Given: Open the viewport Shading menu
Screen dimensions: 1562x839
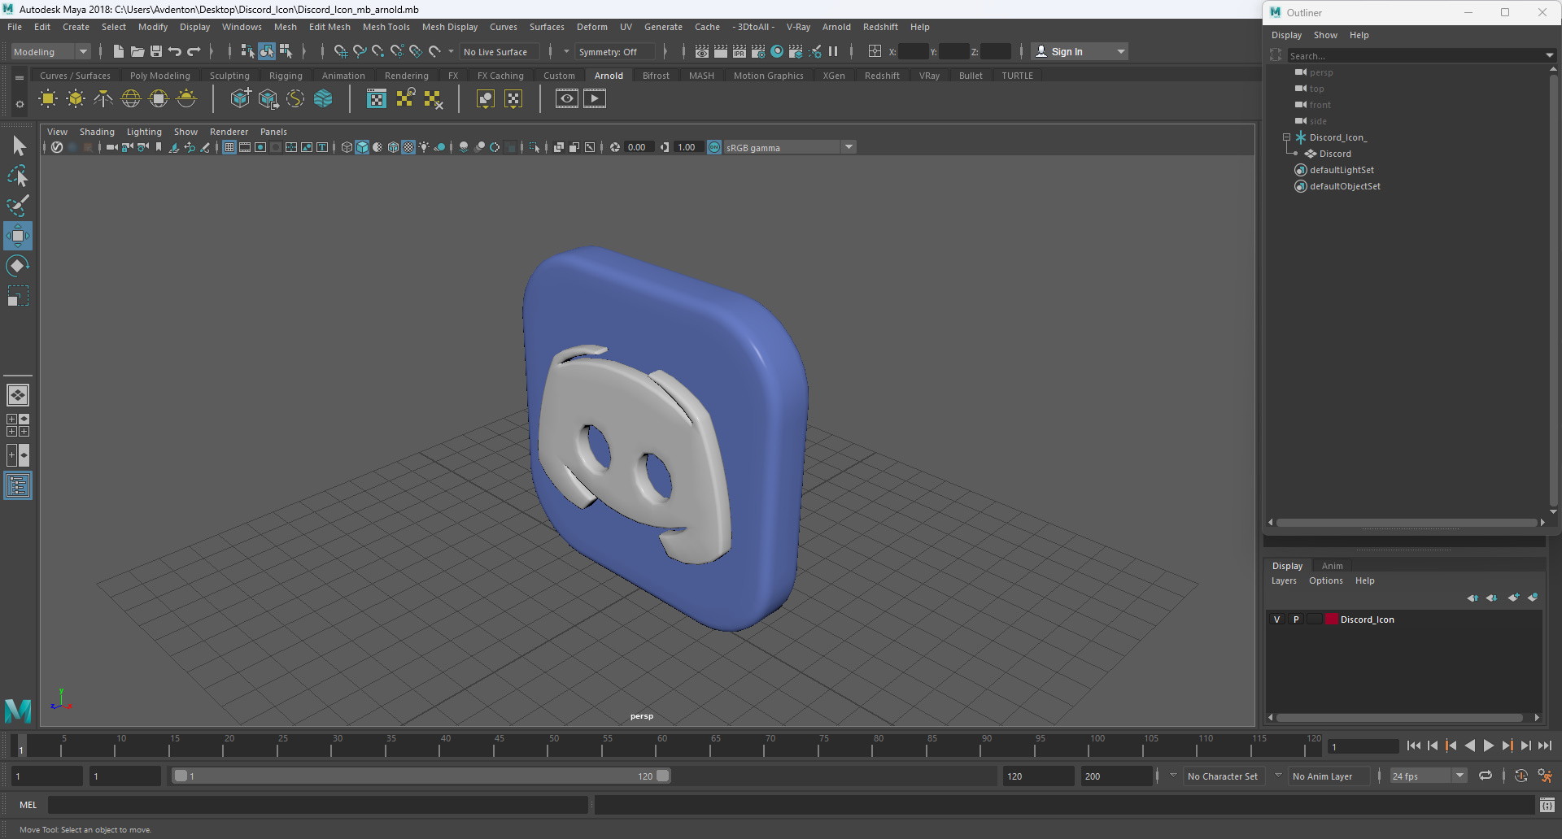Looking at the screenshot, I should (97, 132).
